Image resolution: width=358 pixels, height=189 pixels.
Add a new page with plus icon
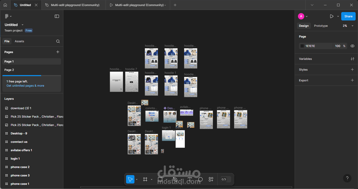click(x=58, y=52)
